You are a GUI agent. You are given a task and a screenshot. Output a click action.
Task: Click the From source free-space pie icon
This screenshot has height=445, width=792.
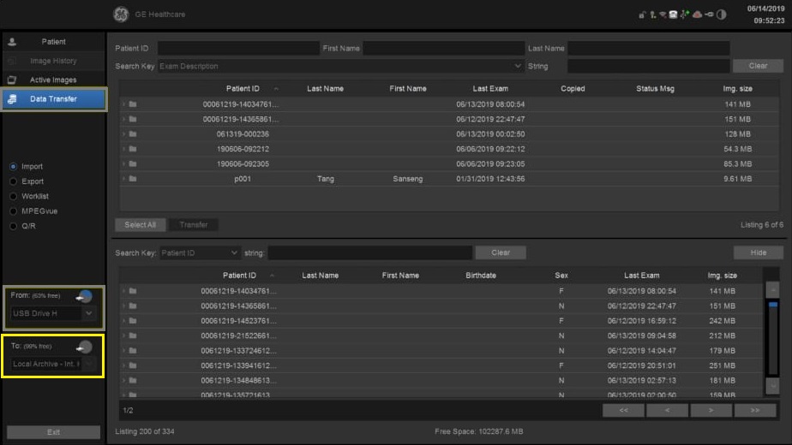(x=84, y=296)
